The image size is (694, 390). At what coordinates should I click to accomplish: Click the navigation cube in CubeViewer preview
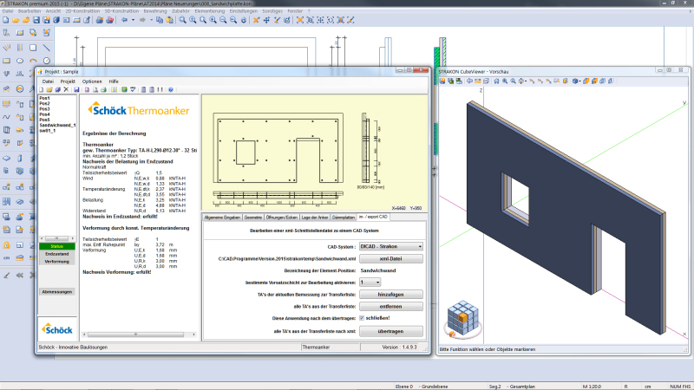(x=462, y=318)
